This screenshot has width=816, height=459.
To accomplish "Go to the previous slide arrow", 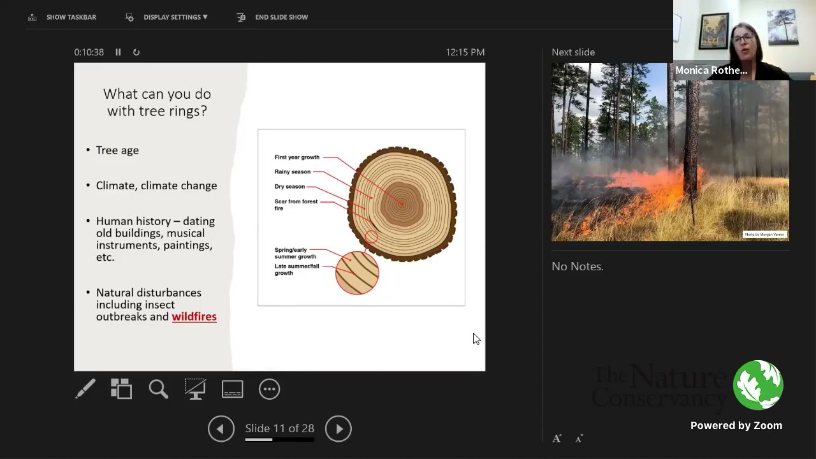I will (x=221, y=429).
